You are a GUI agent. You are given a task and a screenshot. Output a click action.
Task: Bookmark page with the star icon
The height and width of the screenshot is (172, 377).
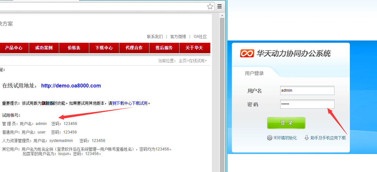[x=210, y=7]
